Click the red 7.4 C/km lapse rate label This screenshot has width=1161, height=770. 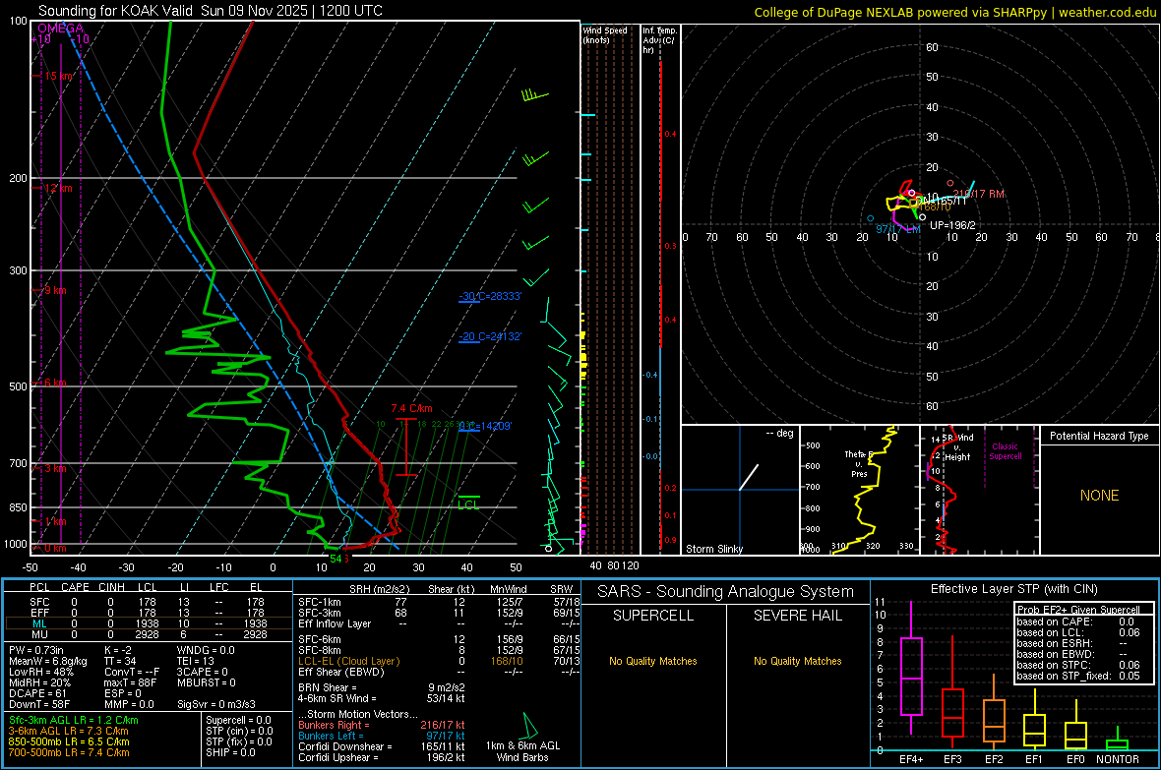pyautogui.click(x=411, y=409)
